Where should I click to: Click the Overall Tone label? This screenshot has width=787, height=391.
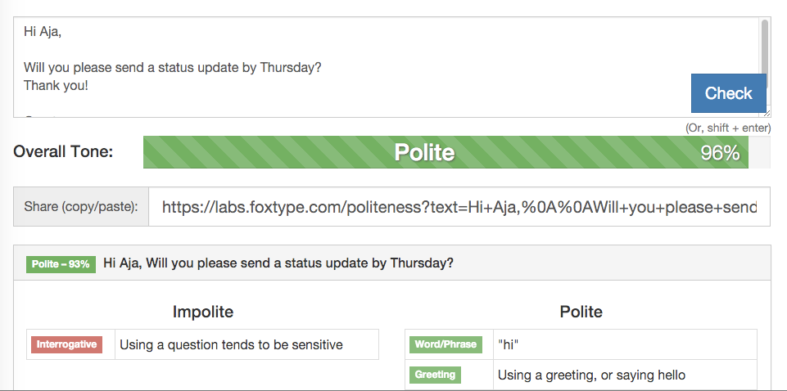pyautogui.click(x=63, y=151)
